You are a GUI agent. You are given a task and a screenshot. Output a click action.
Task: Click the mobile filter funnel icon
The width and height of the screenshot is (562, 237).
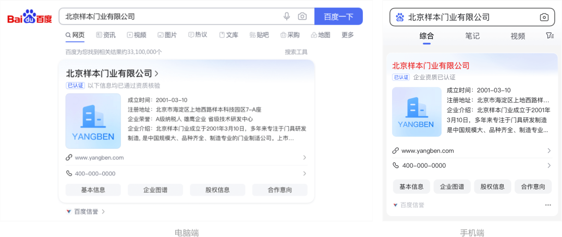(x=549, y=35)
